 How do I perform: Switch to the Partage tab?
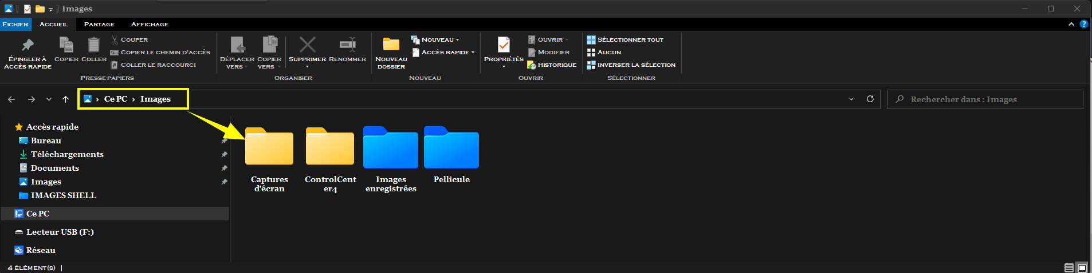(99, 24)
